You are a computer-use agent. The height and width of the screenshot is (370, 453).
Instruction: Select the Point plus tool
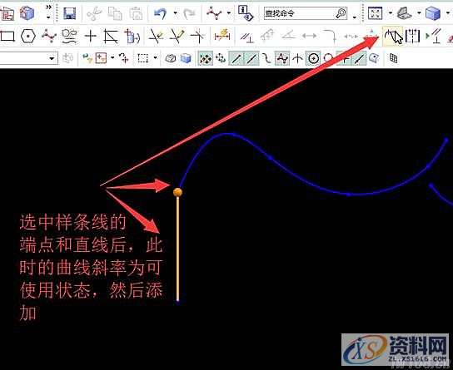point(91,37)
